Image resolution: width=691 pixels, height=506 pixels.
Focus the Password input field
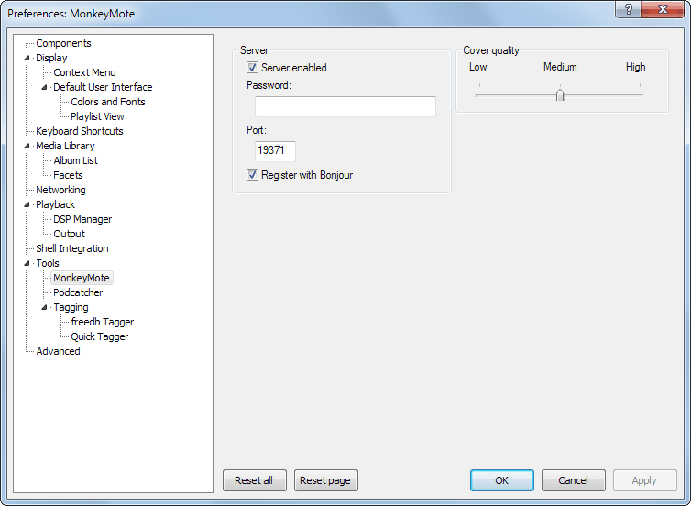coord(345,106)
